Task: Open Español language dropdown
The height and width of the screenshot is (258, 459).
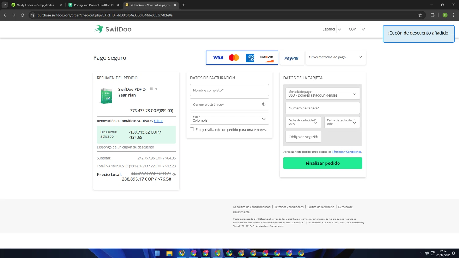Action: tap(332, 29)
